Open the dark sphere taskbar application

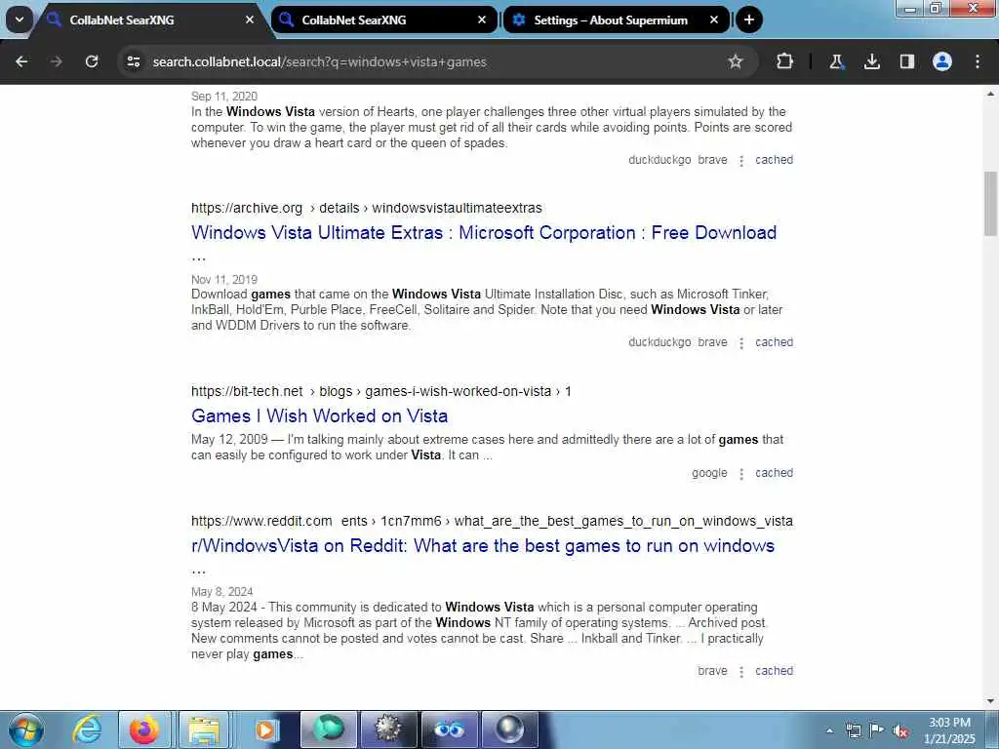coord(509,729)
